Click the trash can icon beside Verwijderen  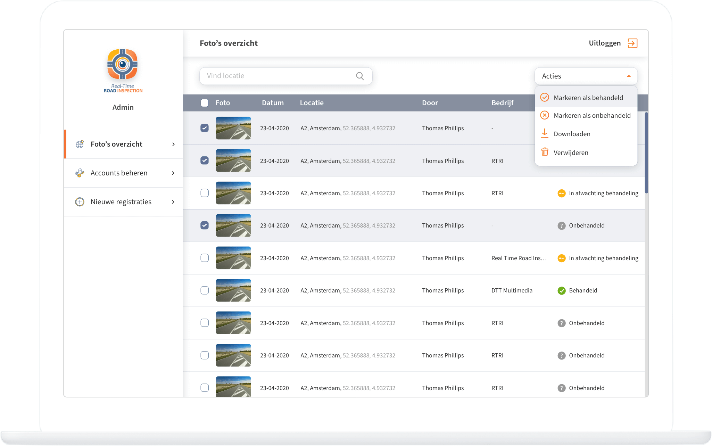(545, 152)
